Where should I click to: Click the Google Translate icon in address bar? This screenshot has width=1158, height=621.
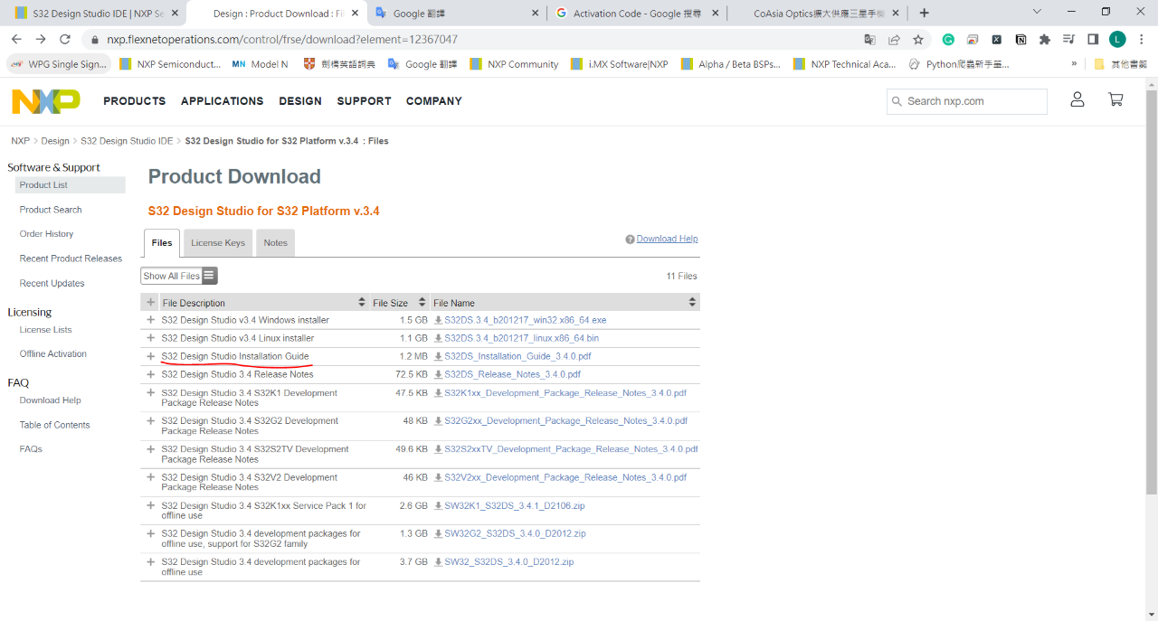869,40
